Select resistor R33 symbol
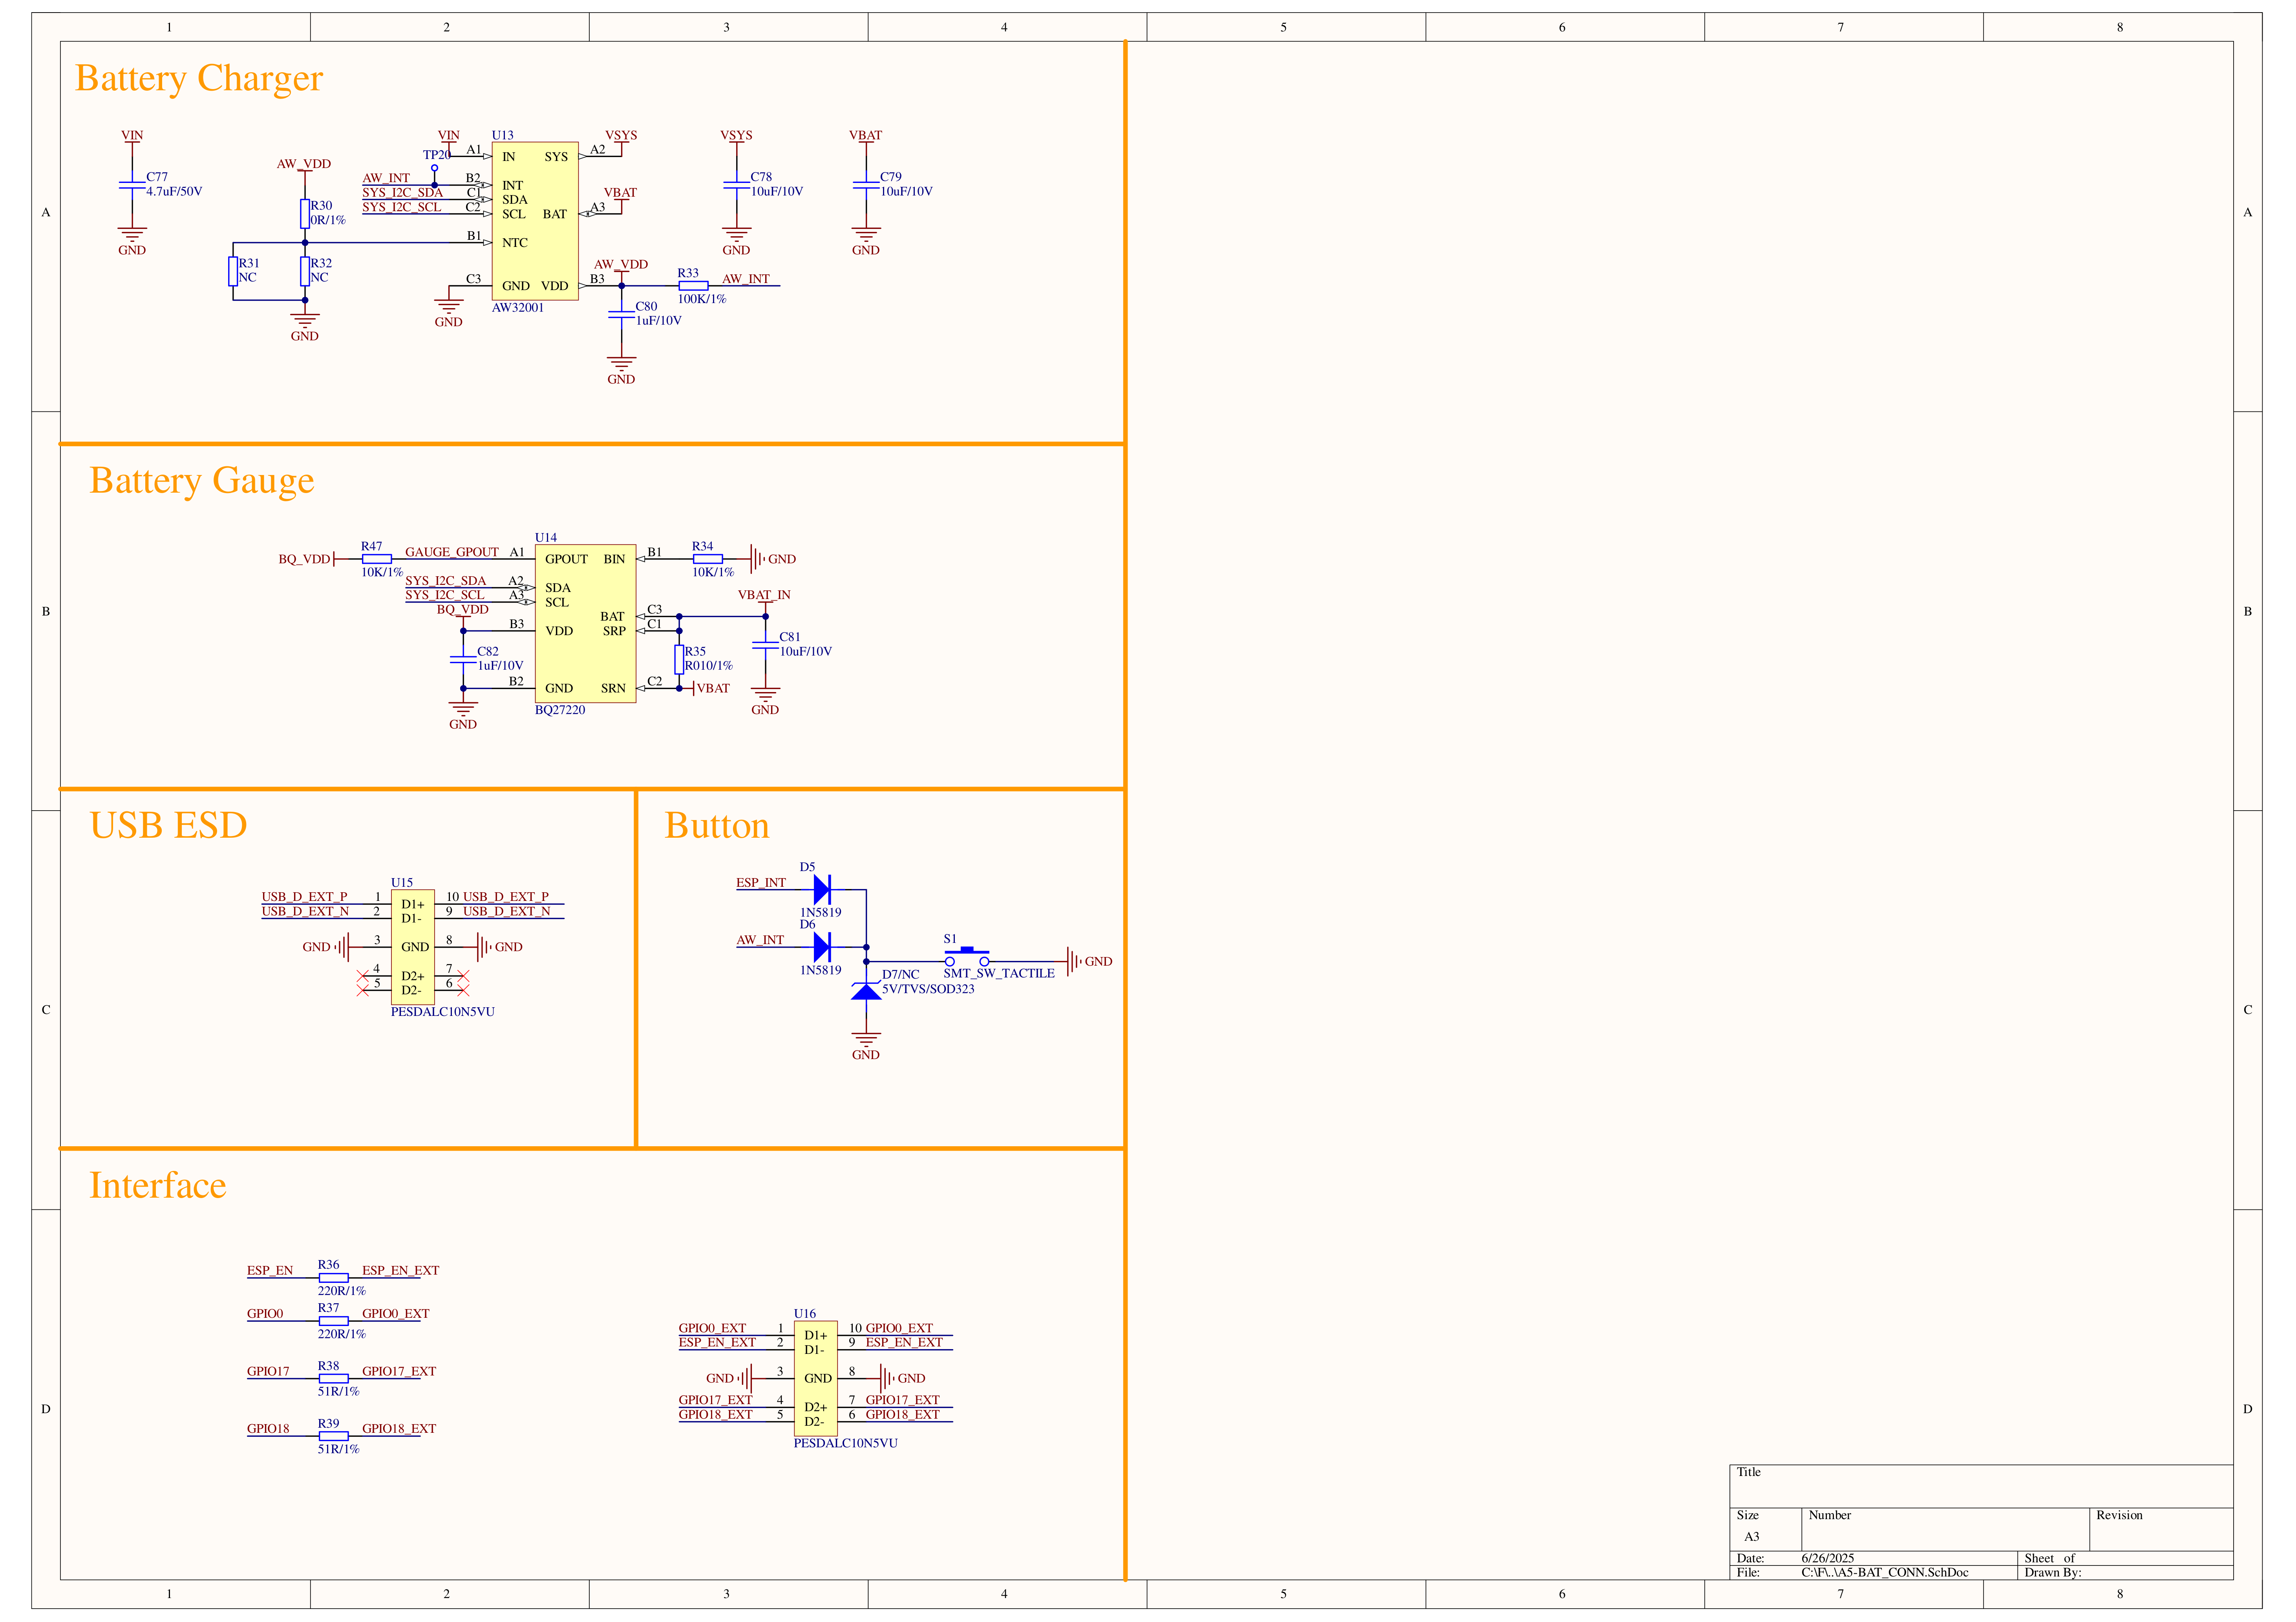The width and height of the screenshot is (2296, 1622). [x=693, y=286]
